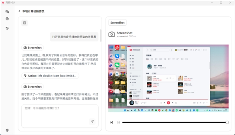
Task: Expand the Action left_double details chip
Action: (x=50, y=76)
